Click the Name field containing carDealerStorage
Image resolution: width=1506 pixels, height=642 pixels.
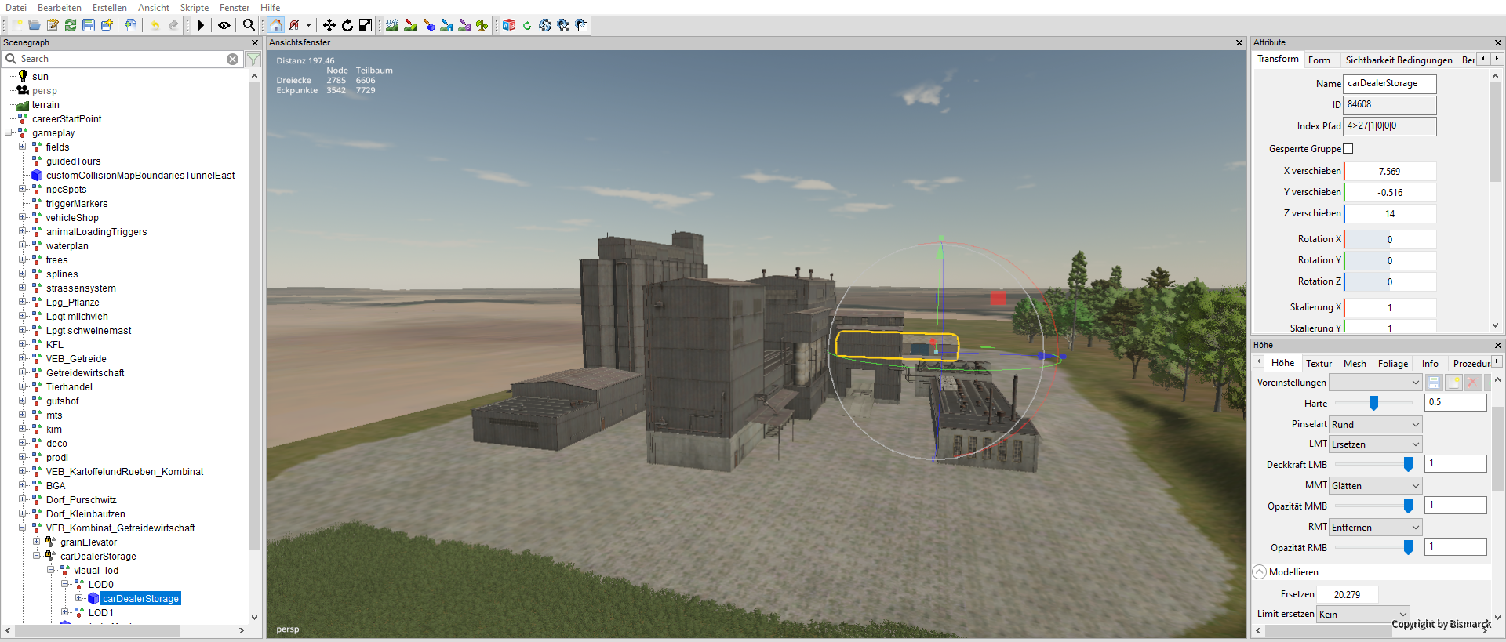click(1390, 84)
